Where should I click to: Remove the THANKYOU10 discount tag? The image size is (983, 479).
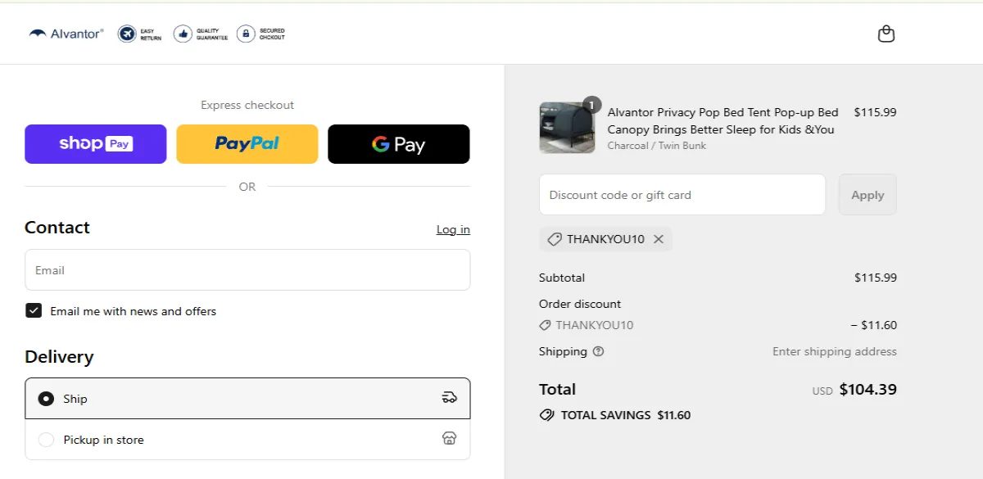(x=659, y=239)
